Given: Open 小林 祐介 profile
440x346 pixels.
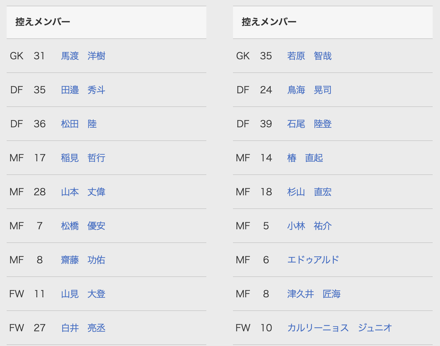Looking at the screenshot, I should pyautogui.click(x=310, y=226).
